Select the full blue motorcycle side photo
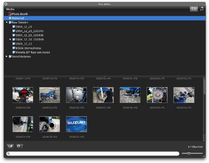Screen dimensions: 209x163 [50, 95]
